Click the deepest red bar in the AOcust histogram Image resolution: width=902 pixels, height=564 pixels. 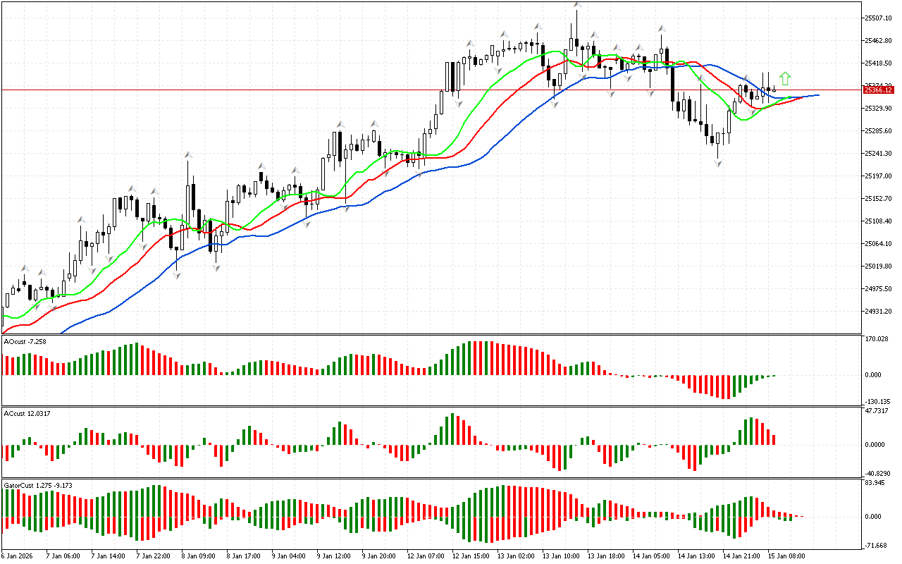[724, 387]
